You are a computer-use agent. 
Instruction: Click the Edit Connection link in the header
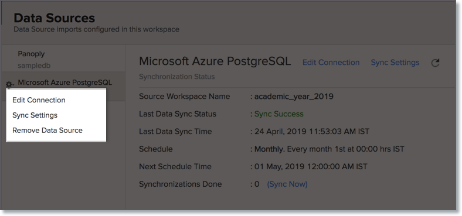click(x=331, y=63)
